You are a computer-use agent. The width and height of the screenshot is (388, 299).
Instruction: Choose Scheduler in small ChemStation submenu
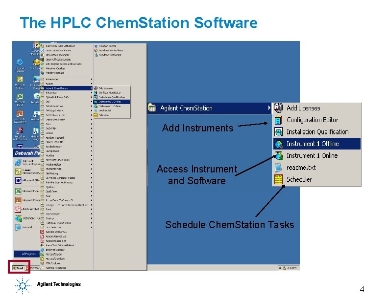coord(112,115)
